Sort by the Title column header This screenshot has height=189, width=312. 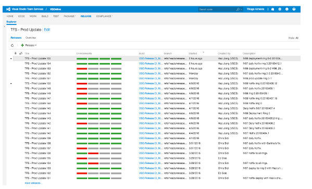click(27, 54)
